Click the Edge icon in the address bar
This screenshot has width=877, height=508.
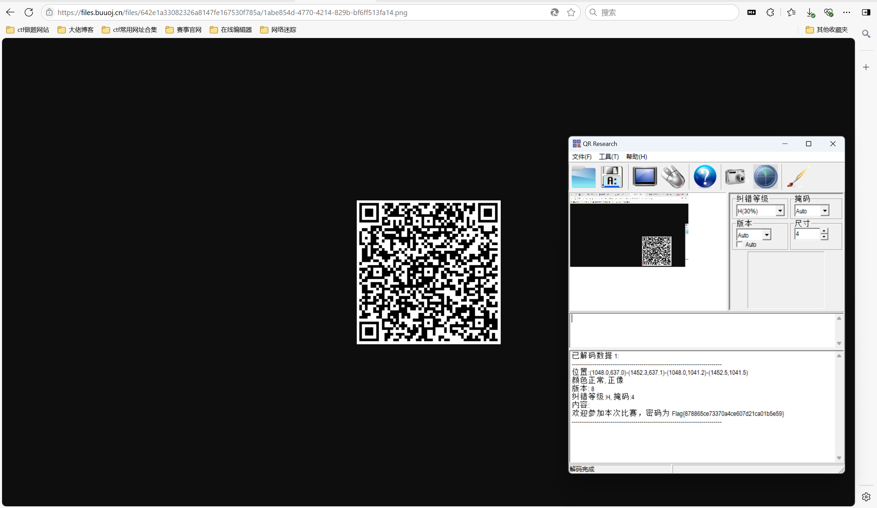555,13
